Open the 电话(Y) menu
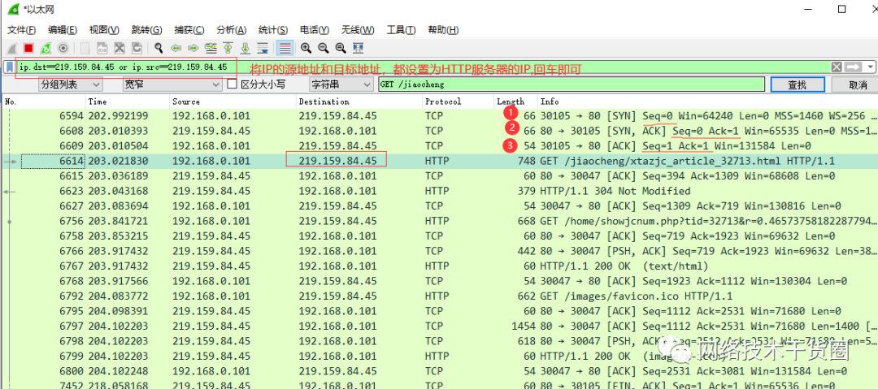878x389 pixels. tap(314, 30)
